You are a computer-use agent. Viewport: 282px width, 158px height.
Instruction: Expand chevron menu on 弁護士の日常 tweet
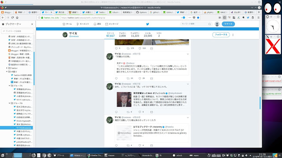pos(188,54)
